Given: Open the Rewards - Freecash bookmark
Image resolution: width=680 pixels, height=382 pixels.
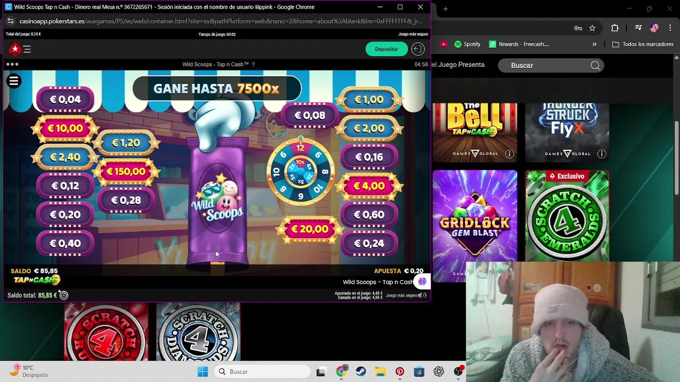Looking at the screenshot, I should tap(519, 44).
